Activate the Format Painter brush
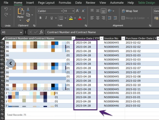The height and width of the screenshot is (120, 159). tap(28, 20)
